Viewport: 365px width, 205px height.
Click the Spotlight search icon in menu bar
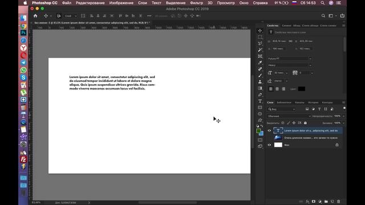pyautogui.click(x=322, y=3)
